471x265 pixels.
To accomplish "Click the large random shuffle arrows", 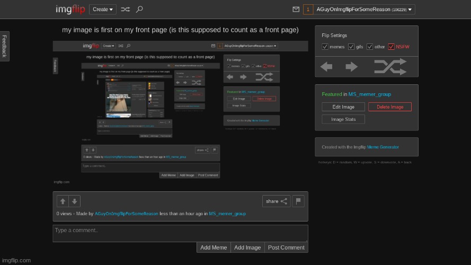I will [390, 66].
